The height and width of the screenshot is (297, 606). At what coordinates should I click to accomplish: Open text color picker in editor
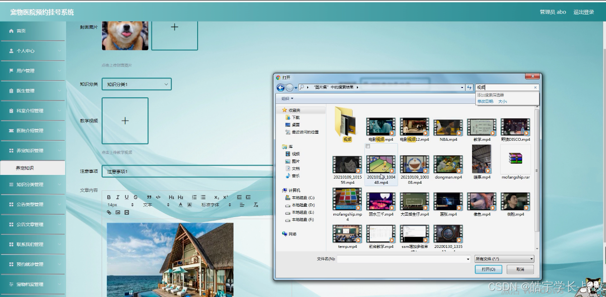pos(181,205)
